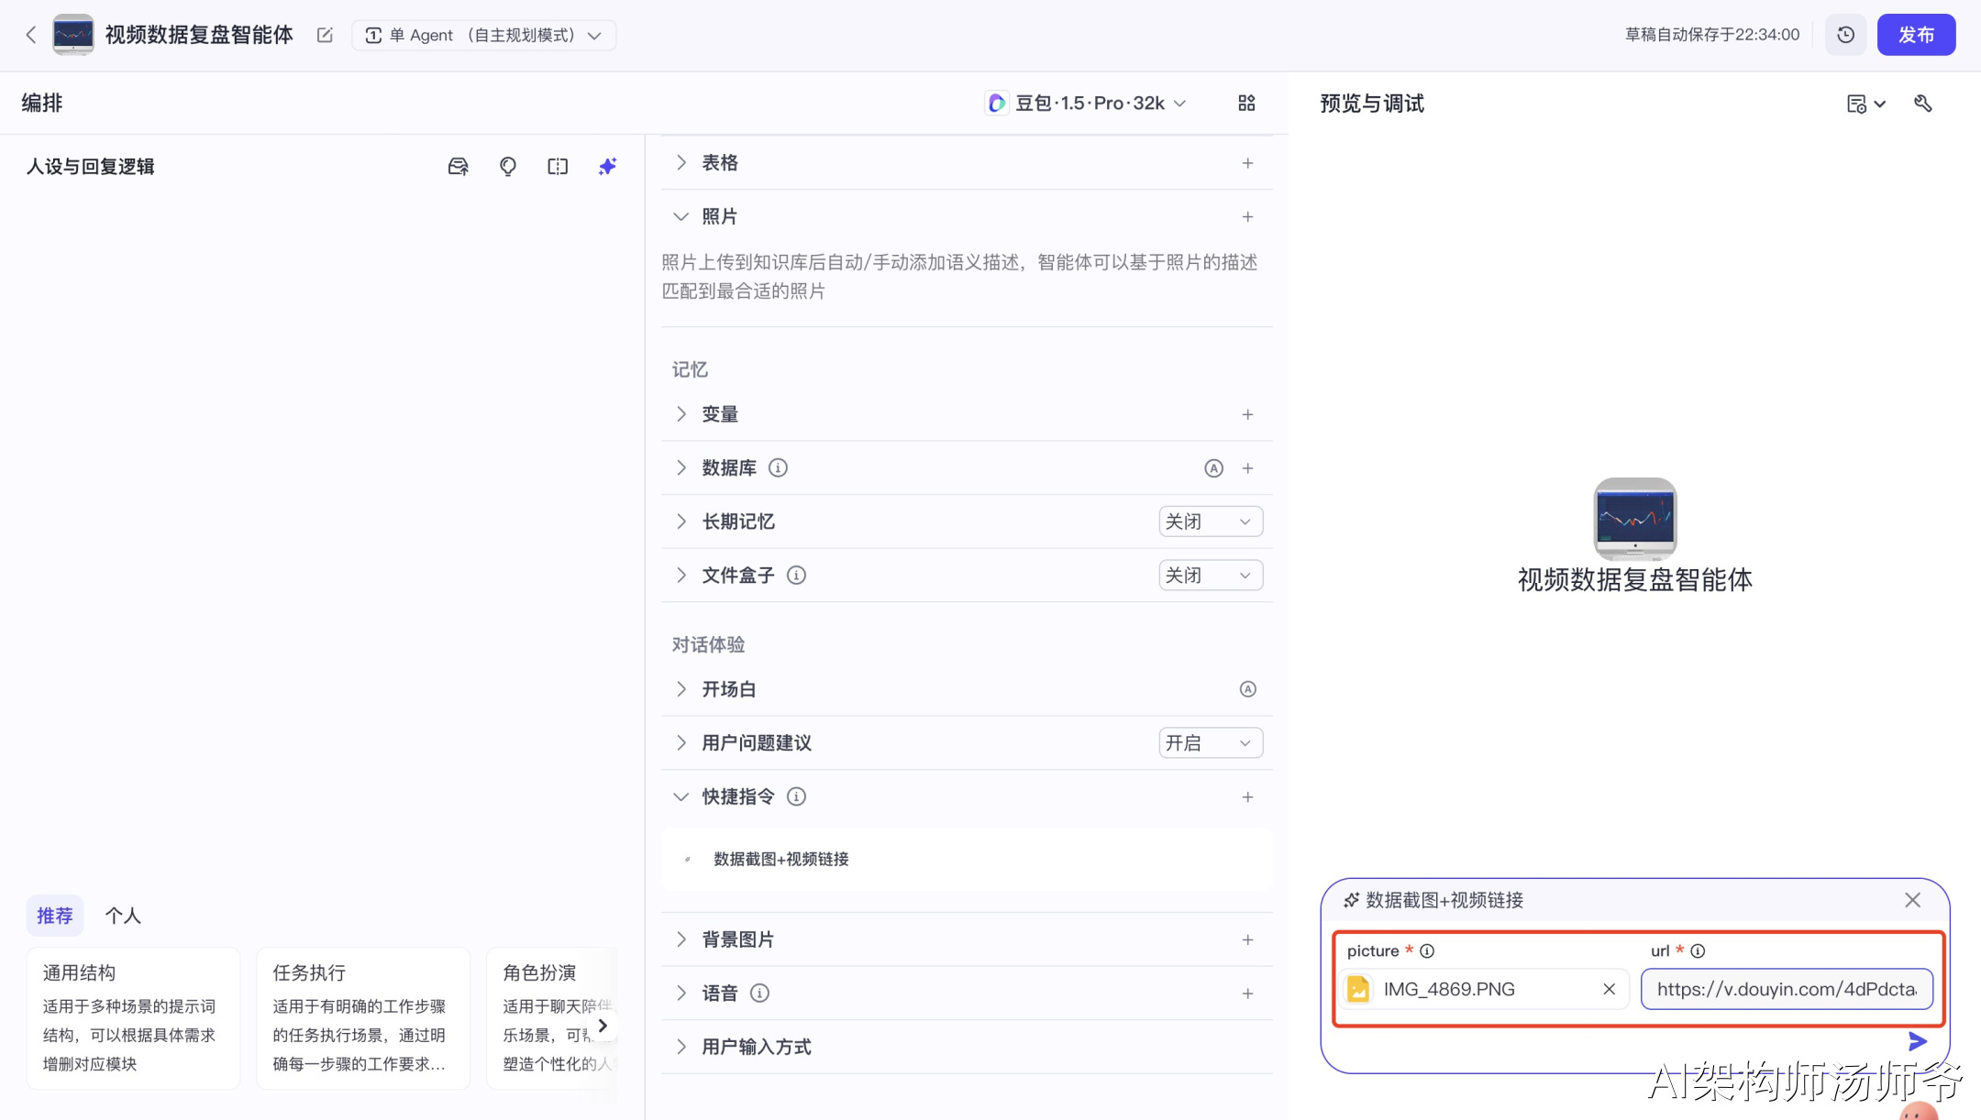Switch to the 个人 tab
This screenshot has width=1981, height=1120.
coord(123,916)
